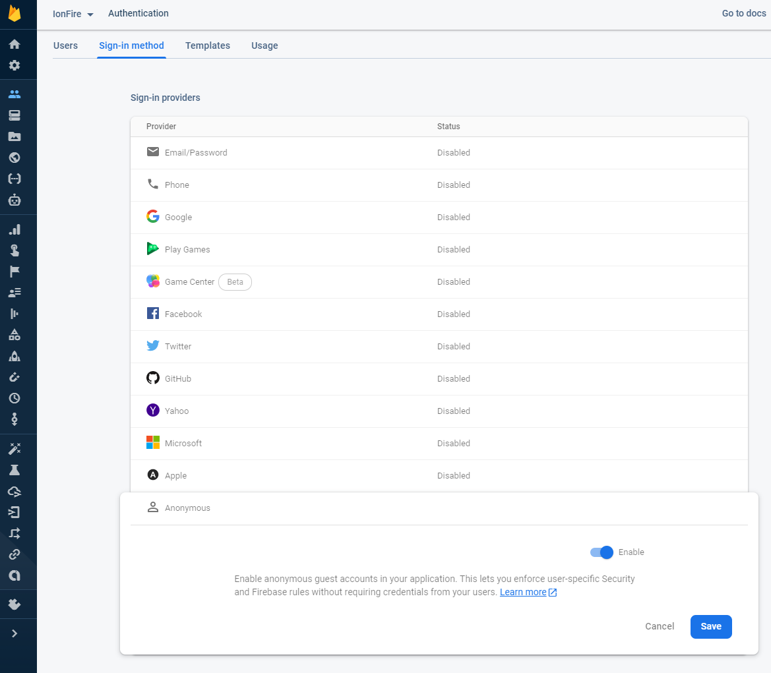
Task: Open the Game Center provider row
Action: 439,282
